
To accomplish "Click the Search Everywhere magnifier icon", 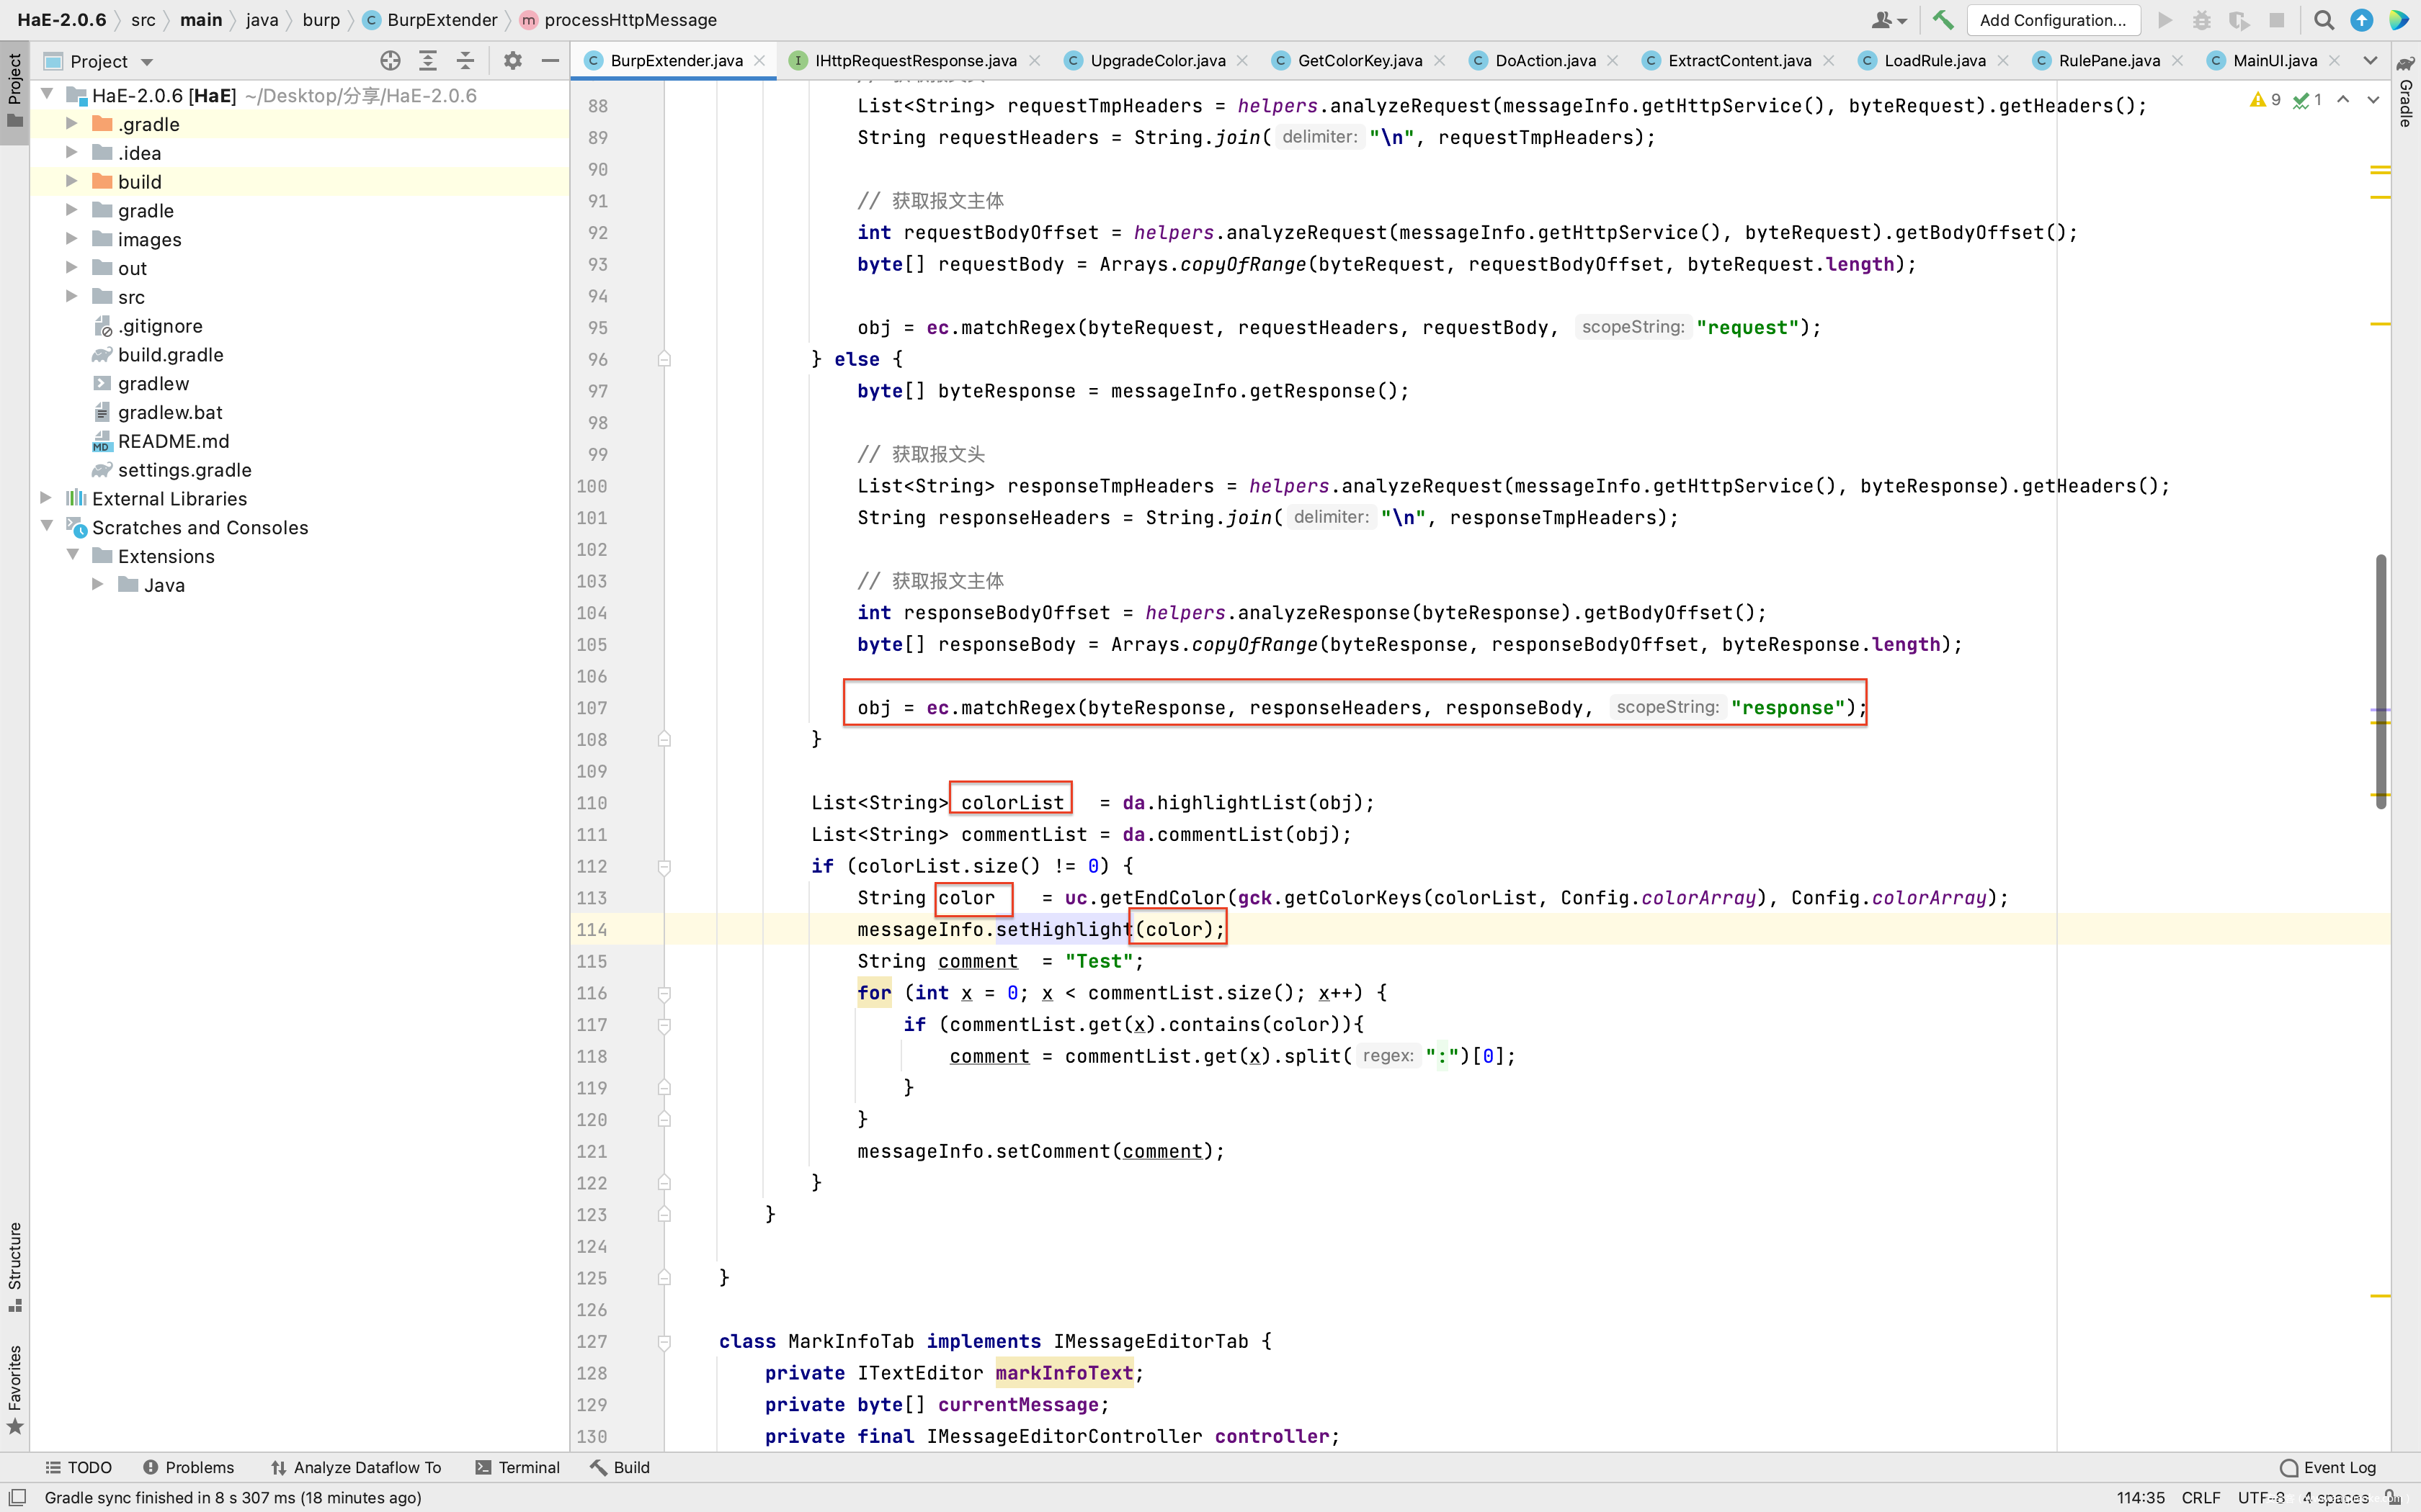I will (2323, 20).
